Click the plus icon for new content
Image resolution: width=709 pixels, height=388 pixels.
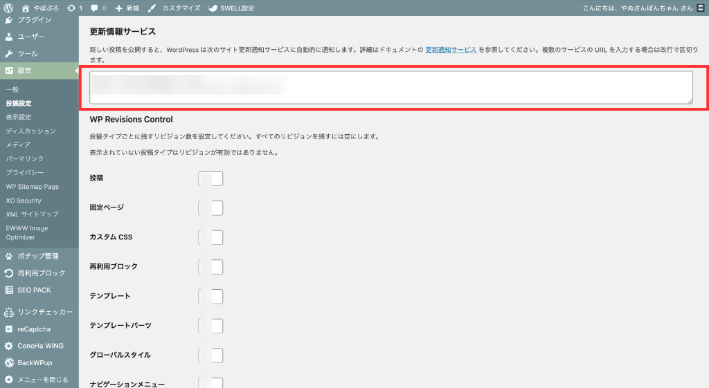(119, 8)
